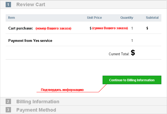Click the step 2 number badge
The image size is (167, 114).
tap(8, 101)
